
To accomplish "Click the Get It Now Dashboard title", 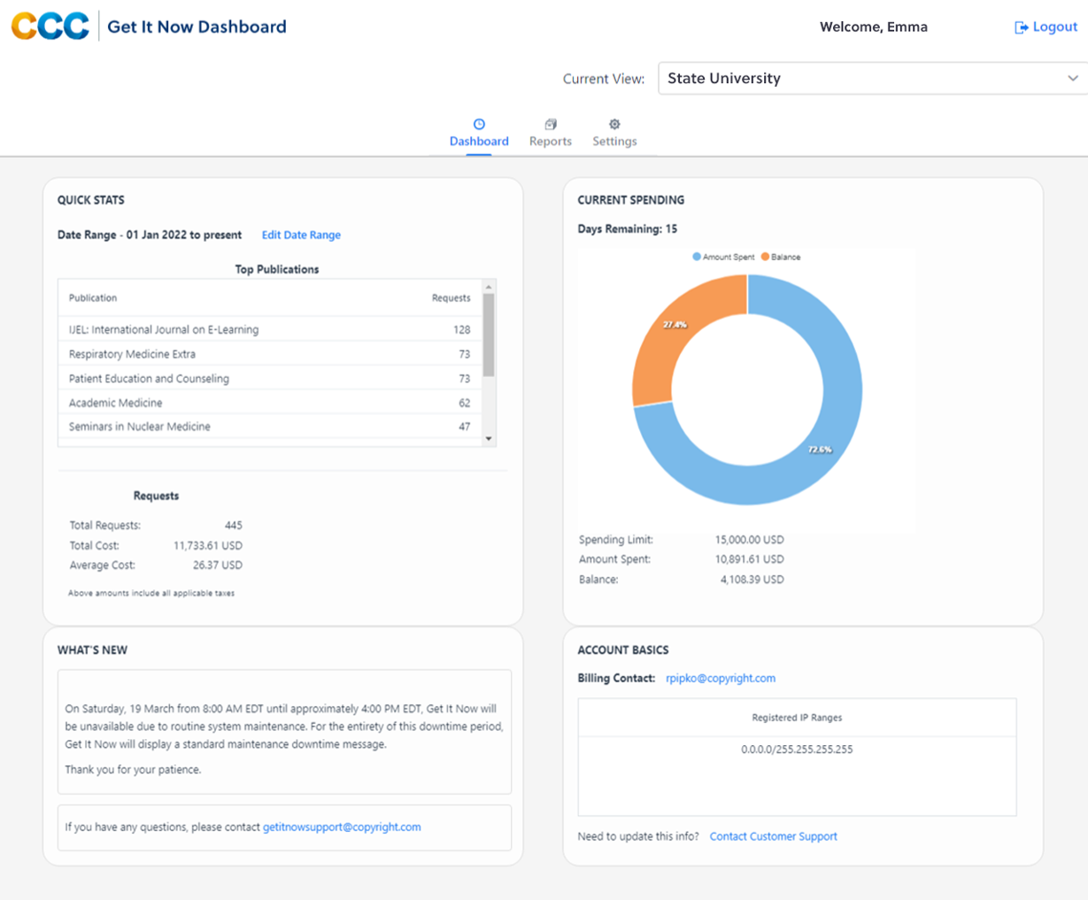I will click(x=197, y=27).
